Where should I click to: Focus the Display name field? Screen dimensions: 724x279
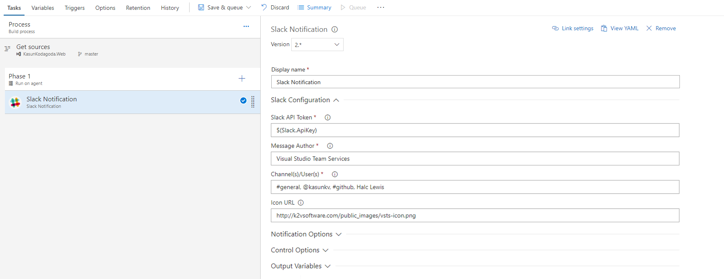point(475,82)
